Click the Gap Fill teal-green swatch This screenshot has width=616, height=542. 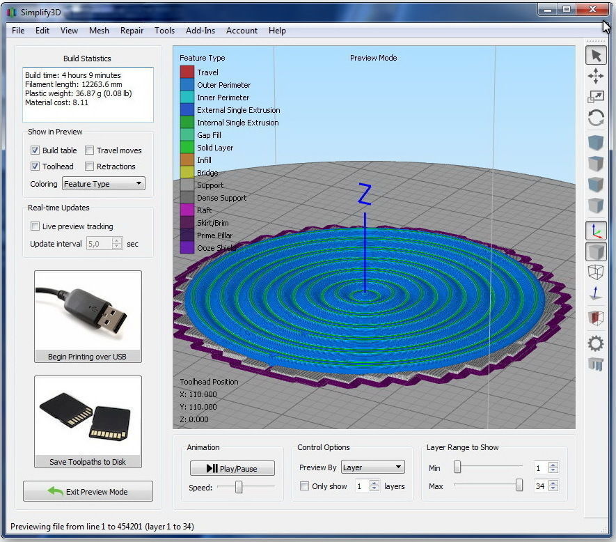pyautogui.click(x=187, y=134)
